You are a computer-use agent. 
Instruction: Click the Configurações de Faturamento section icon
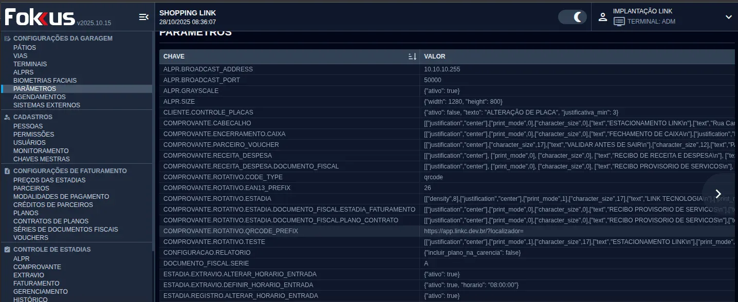(7, 171)
